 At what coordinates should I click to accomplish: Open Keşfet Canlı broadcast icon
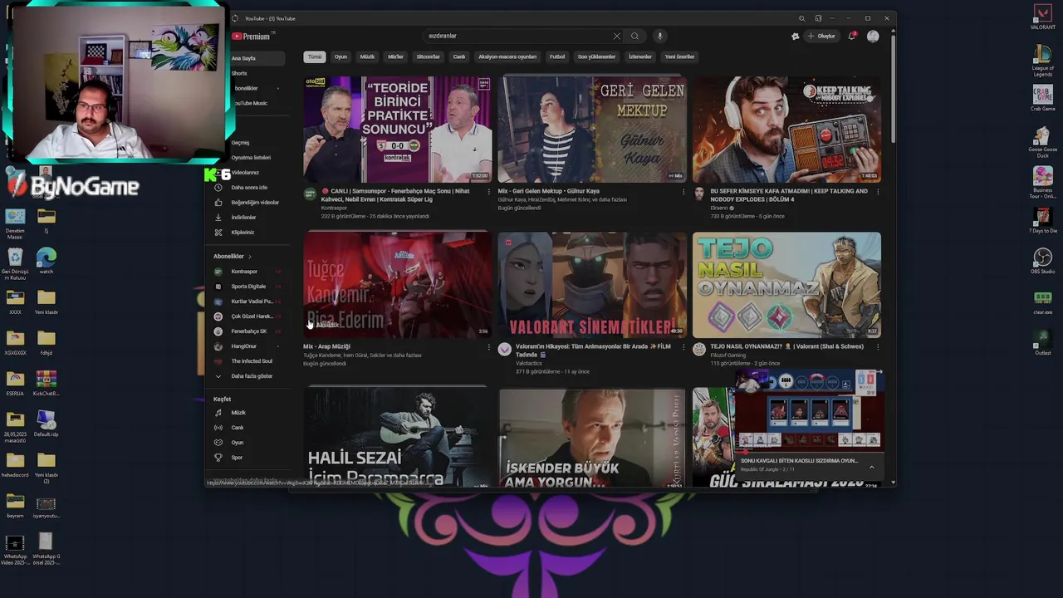point(218,428)
